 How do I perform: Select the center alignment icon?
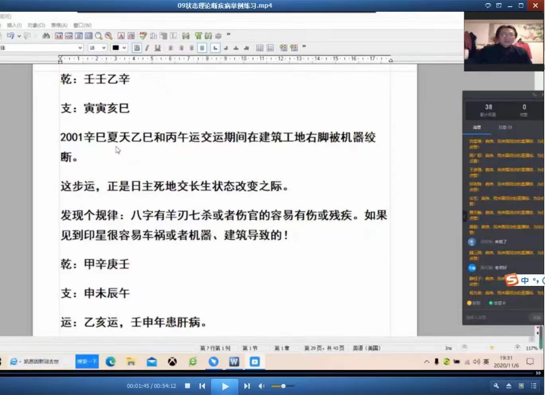(181, 48)
